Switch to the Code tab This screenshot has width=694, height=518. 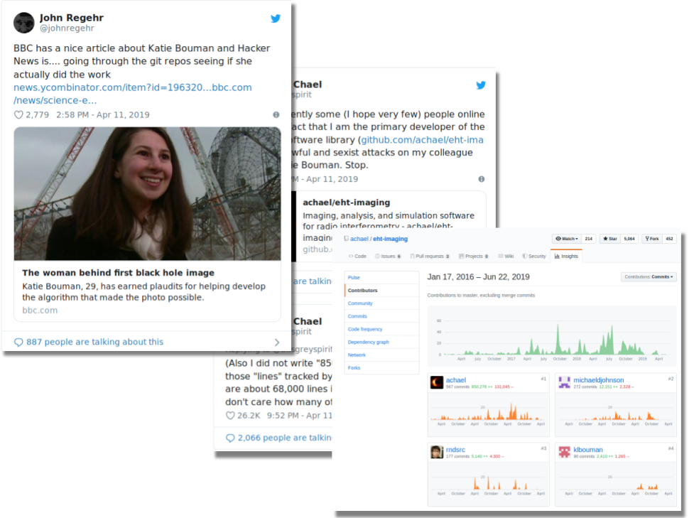click(357, 256)
